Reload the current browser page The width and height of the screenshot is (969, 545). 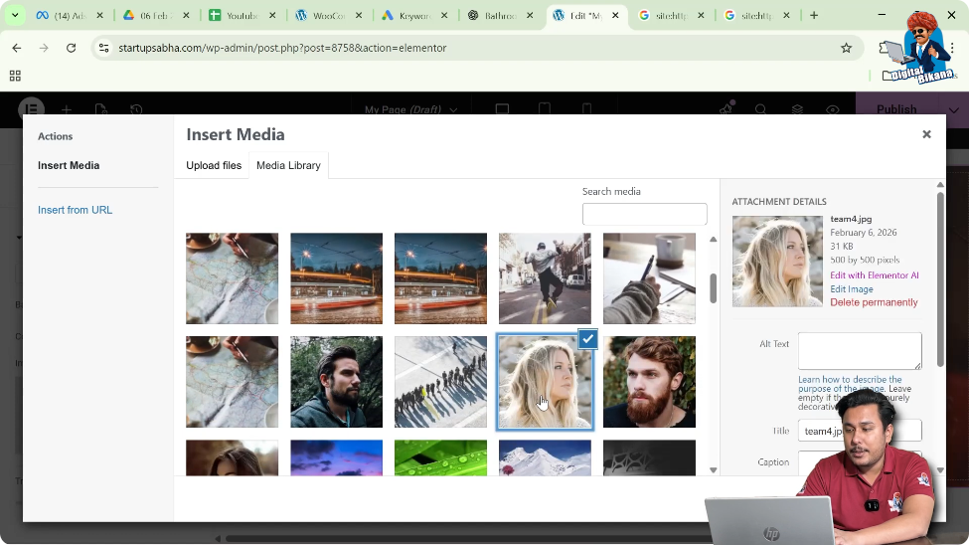pyautogui.click(x=72, y=48)
